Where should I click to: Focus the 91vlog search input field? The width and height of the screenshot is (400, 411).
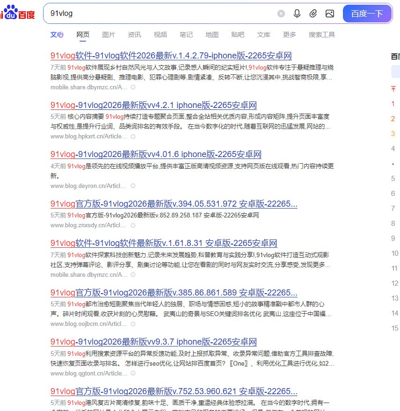click(x=160, y=14)
